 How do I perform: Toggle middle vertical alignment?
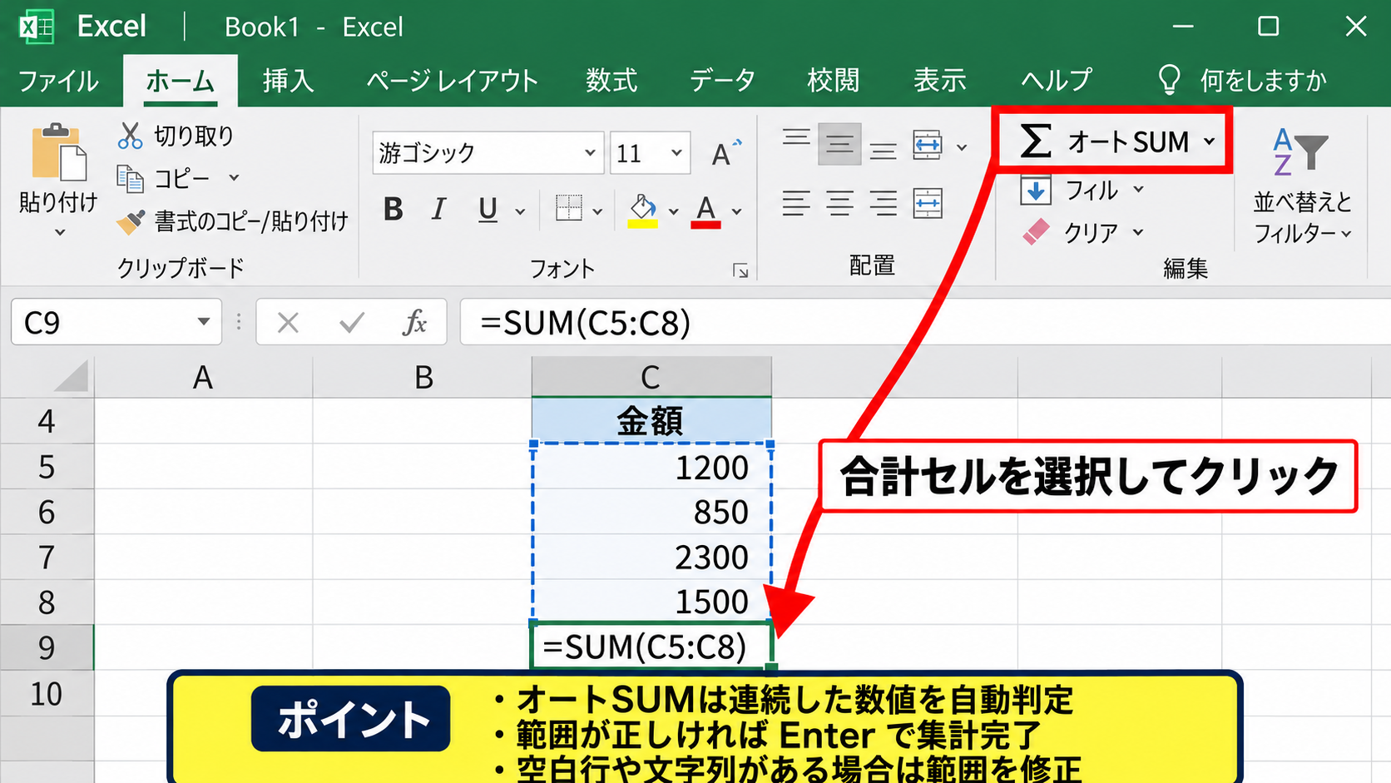(839, 145)
